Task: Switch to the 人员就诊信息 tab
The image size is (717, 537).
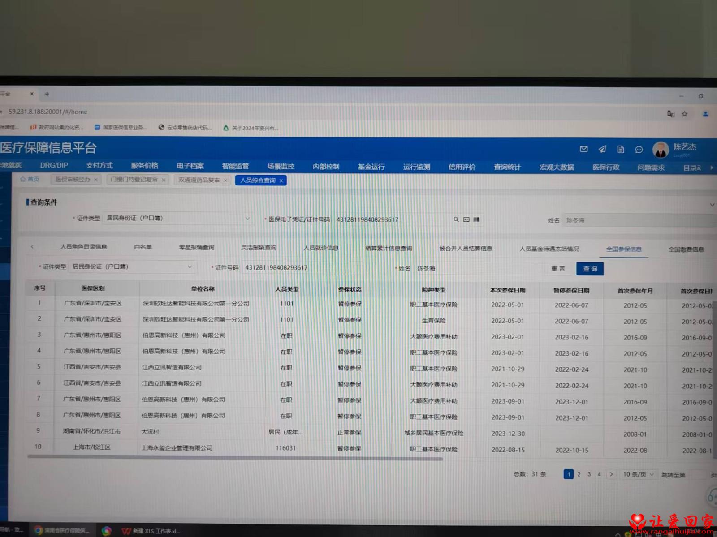Action: coord(321,248)
